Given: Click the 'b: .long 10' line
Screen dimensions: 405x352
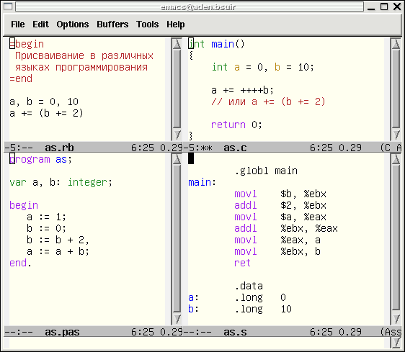Looking at the screenshot, I should pyautogui.click(x=240, y=309).
